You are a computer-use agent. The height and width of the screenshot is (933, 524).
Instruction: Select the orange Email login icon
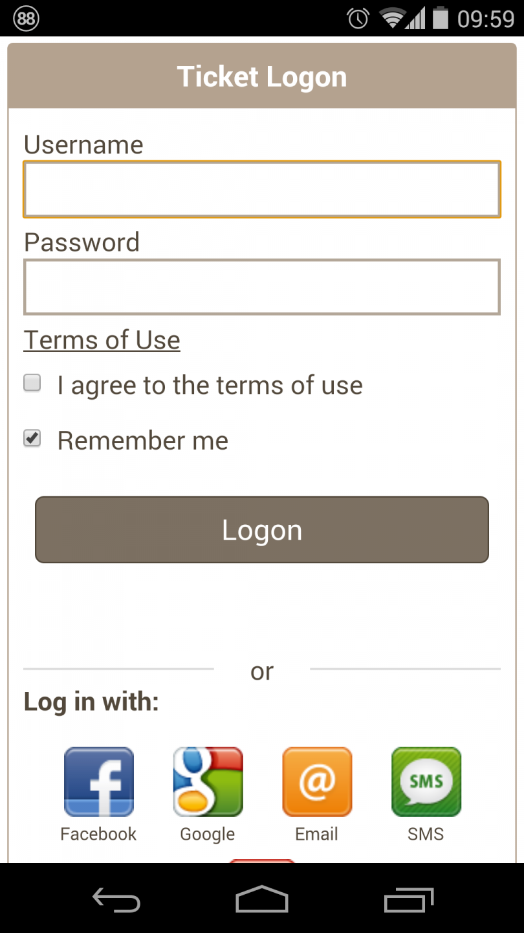317,782
